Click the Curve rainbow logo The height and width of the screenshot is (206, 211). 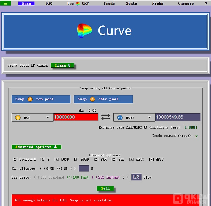click(84, 31)
